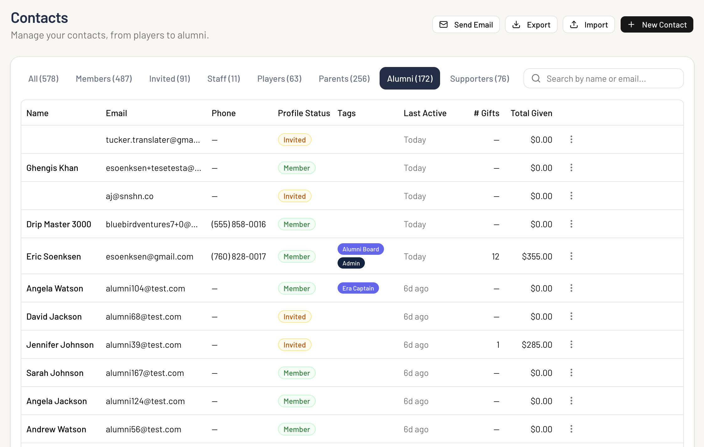Click the Era Captain tag badge
This screenshot has width=704, height=447.
(x=358, y=288)
